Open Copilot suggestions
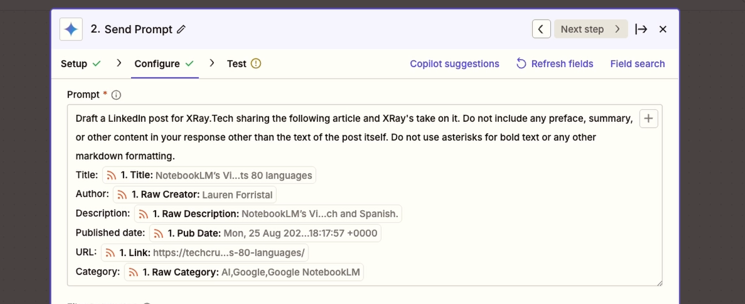Screen dimensions: 745x304 [x=455, y=64]
